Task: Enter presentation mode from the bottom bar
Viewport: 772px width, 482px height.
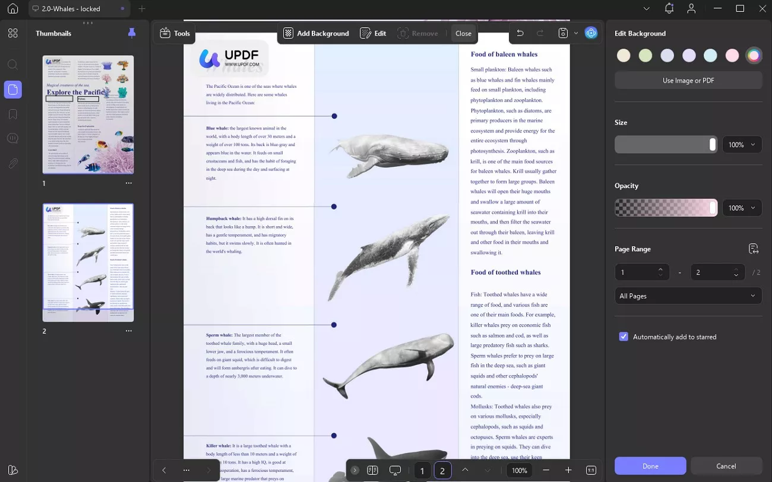Action: [x=395, y=470]
